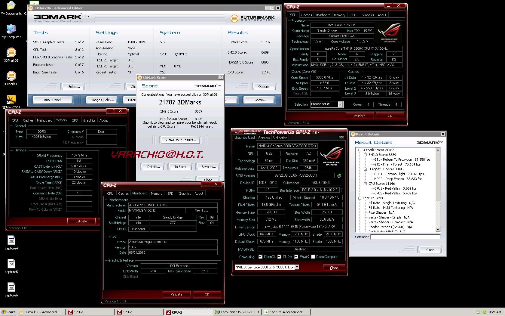This screenshot has width=505, height=316.
Task: Switch to TechPowerUp GPU-Z taskbar item
Action: pos(237,312)
